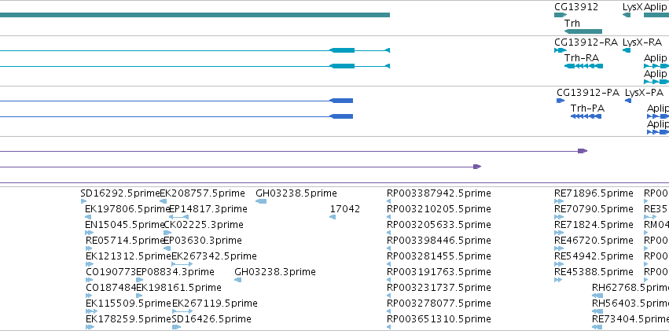The height and width of the screenshot is (331, 669).
Task: Click the LysX-PA label
Action: 645,93
